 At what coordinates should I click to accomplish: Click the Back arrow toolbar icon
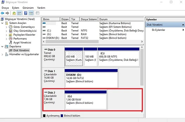click(x=2, y=13)
